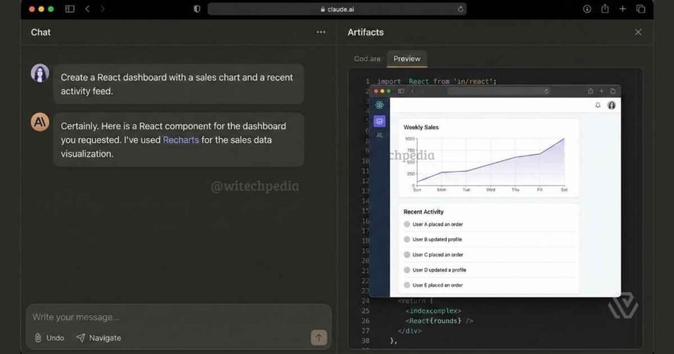Close the Artifacts panel

638,32
